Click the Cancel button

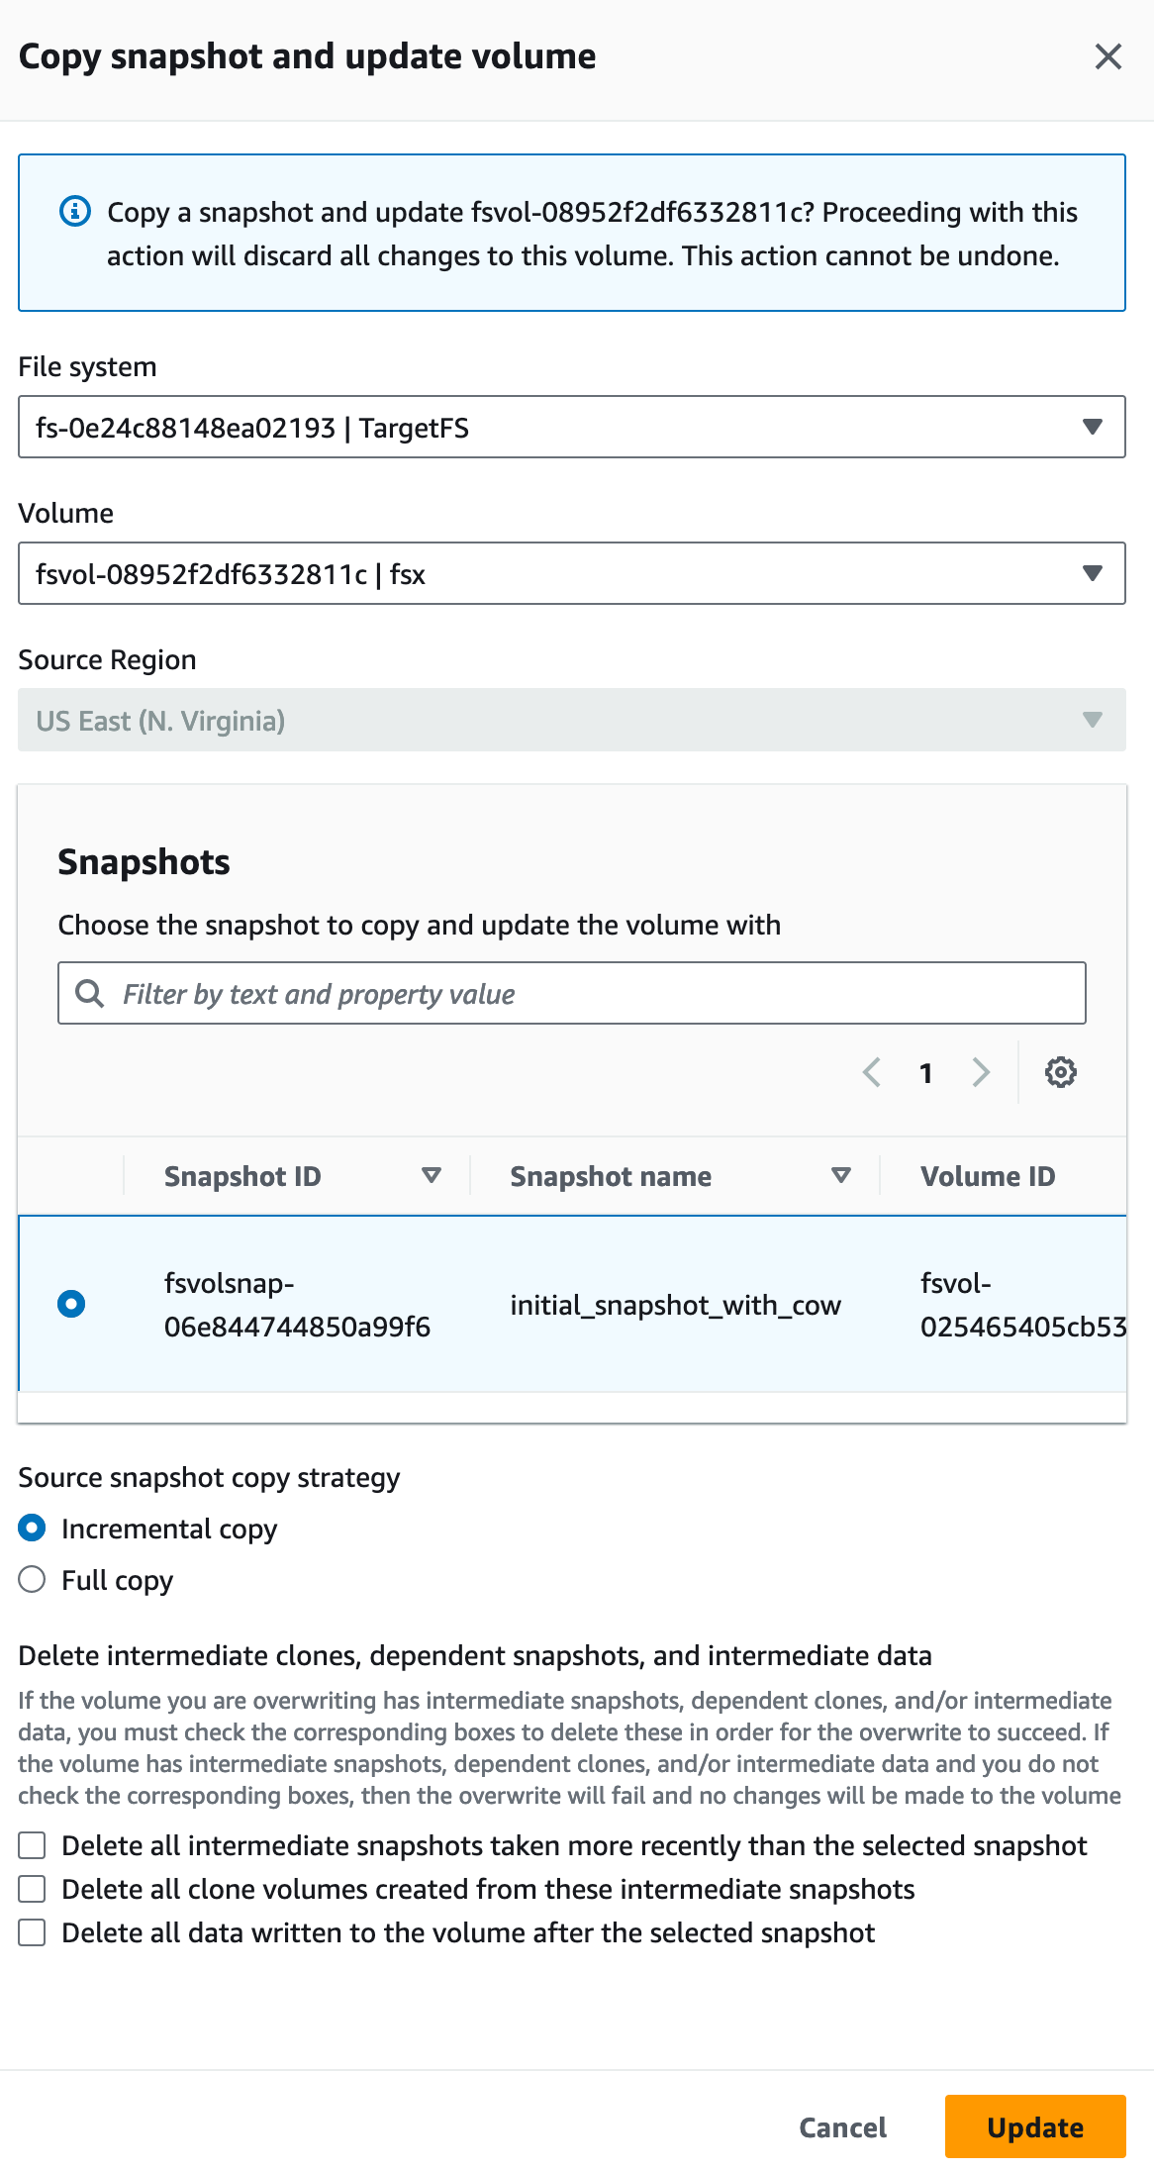842,2126
